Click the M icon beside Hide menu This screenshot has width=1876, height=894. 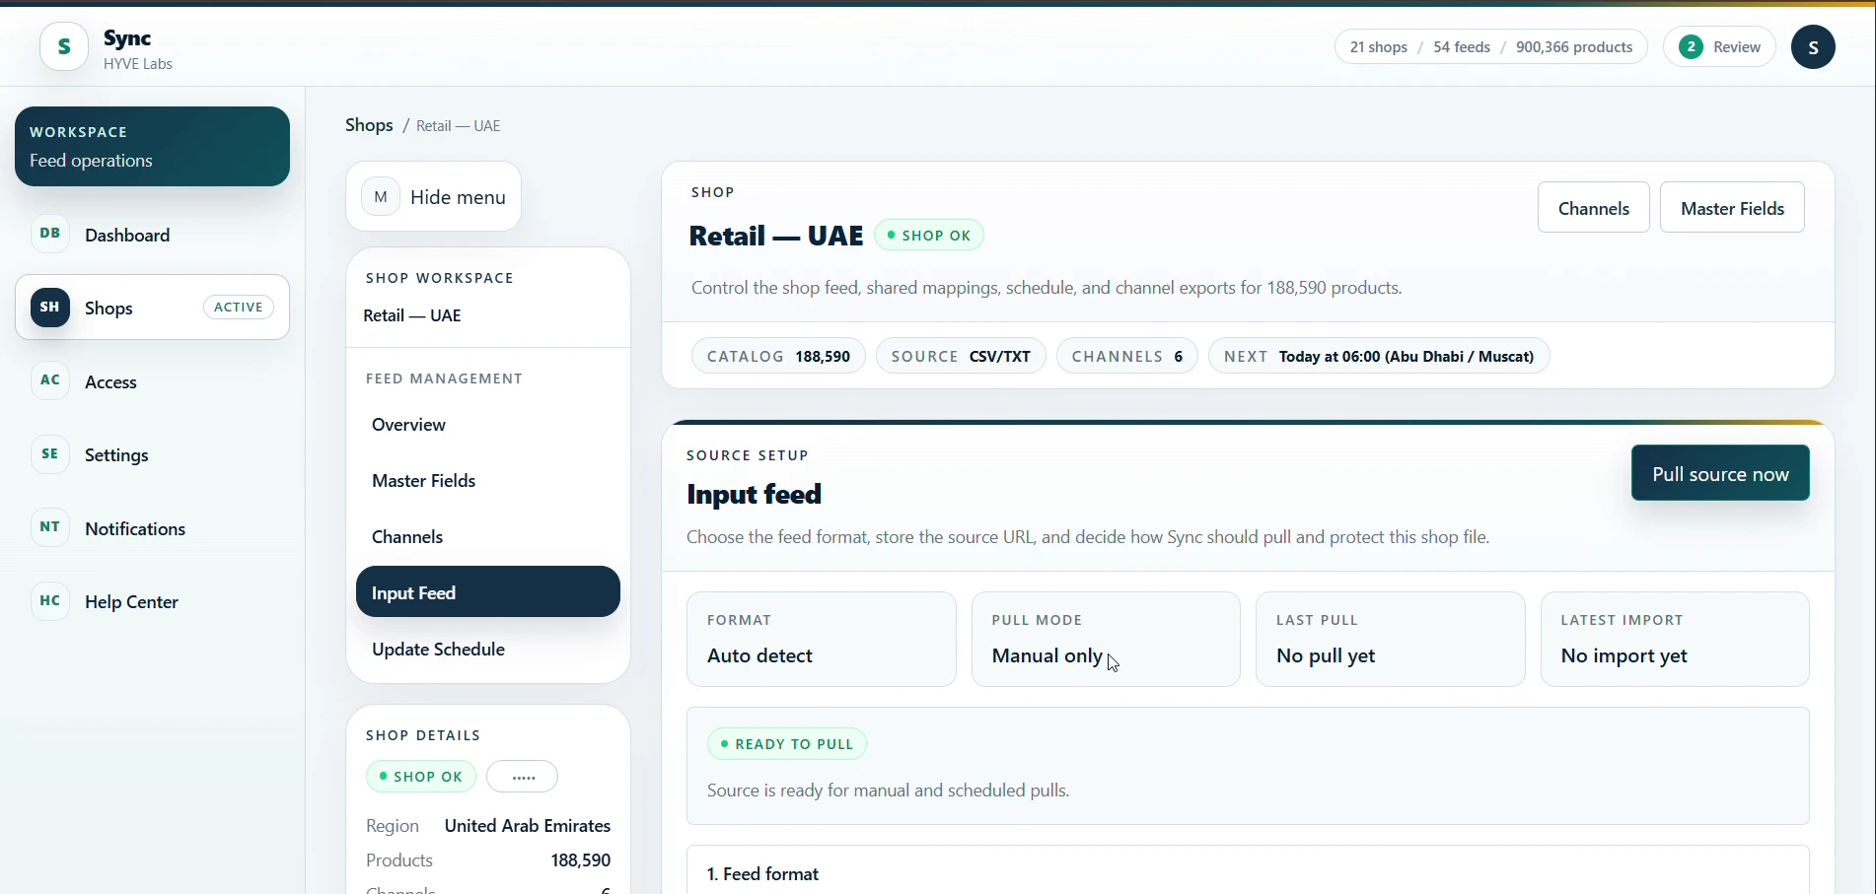tap(381, 197)
